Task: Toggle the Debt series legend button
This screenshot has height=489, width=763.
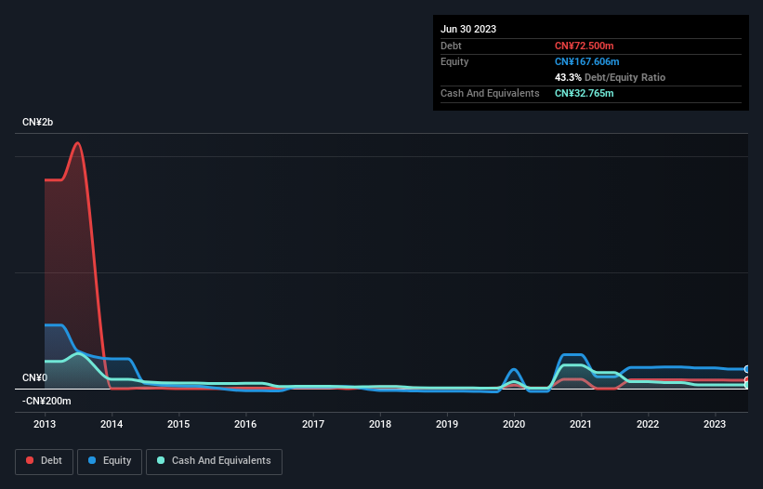Action: (45, 461)
